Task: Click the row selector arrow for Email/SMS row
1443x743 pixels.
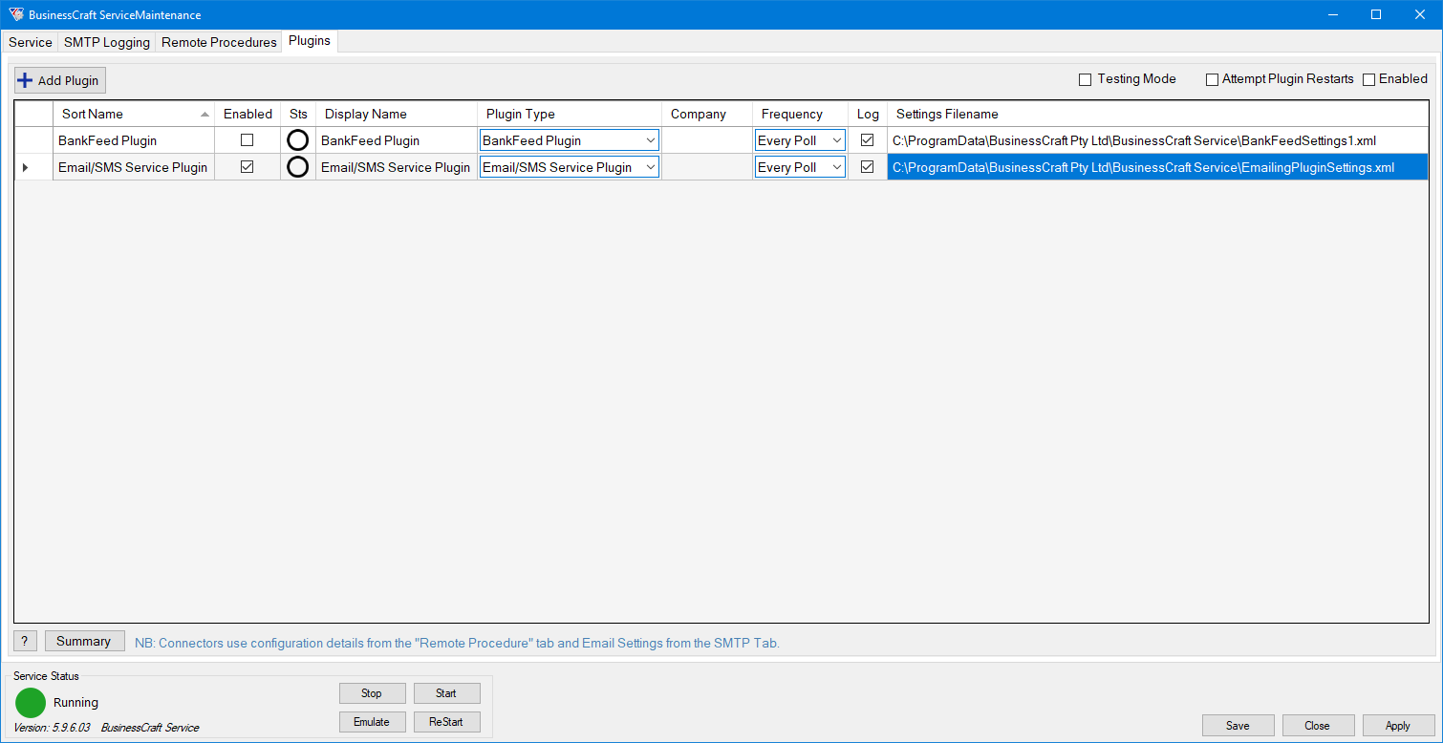Action: [25, 167]
